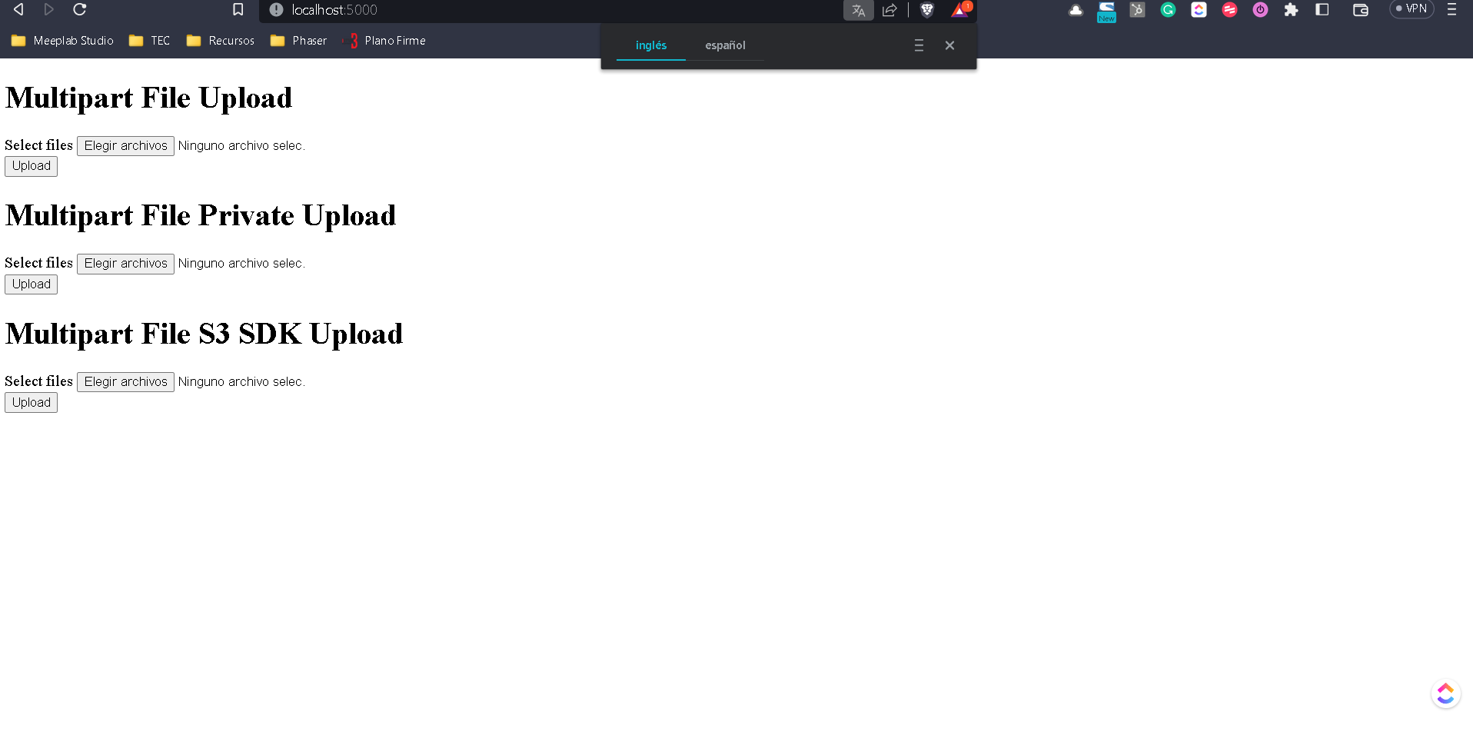Click the translate page icon in address bar

pos(858,10)
